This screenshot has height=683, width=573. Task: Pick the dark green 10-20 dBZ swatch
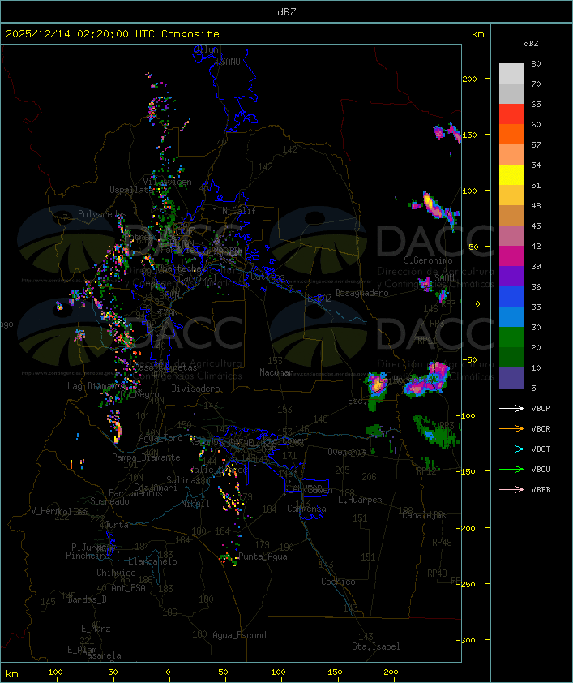(x=511, y=357)
